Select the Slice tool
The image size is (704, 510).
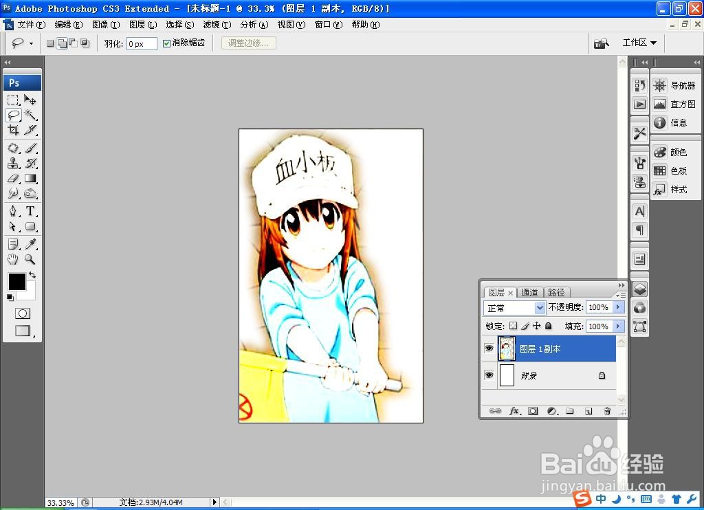pyautogui.click(x=30, y=130)
